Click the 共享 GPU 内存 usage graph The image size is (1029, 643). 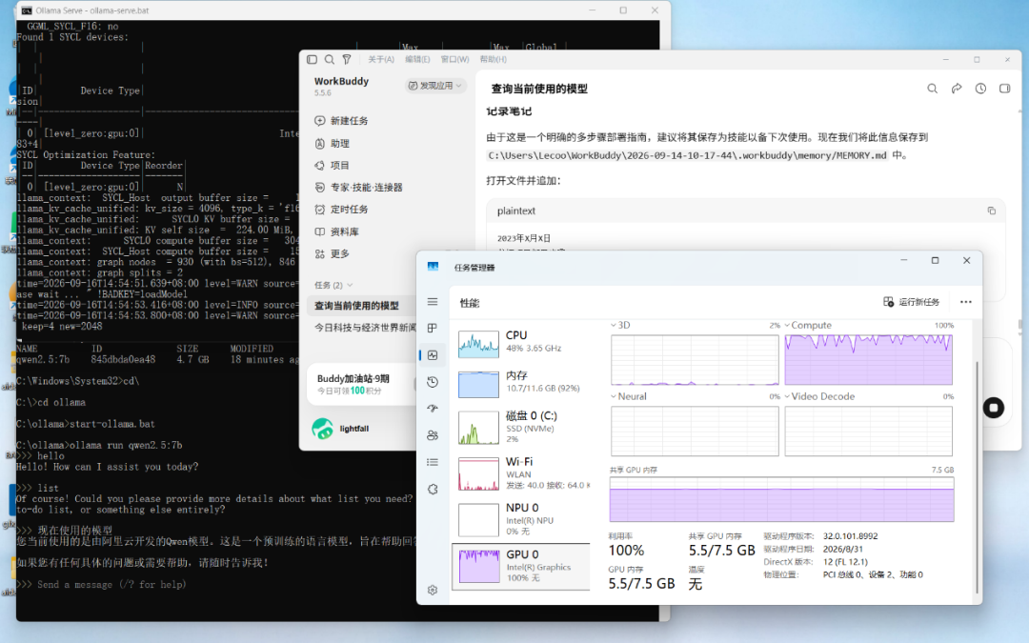point(781,500)
